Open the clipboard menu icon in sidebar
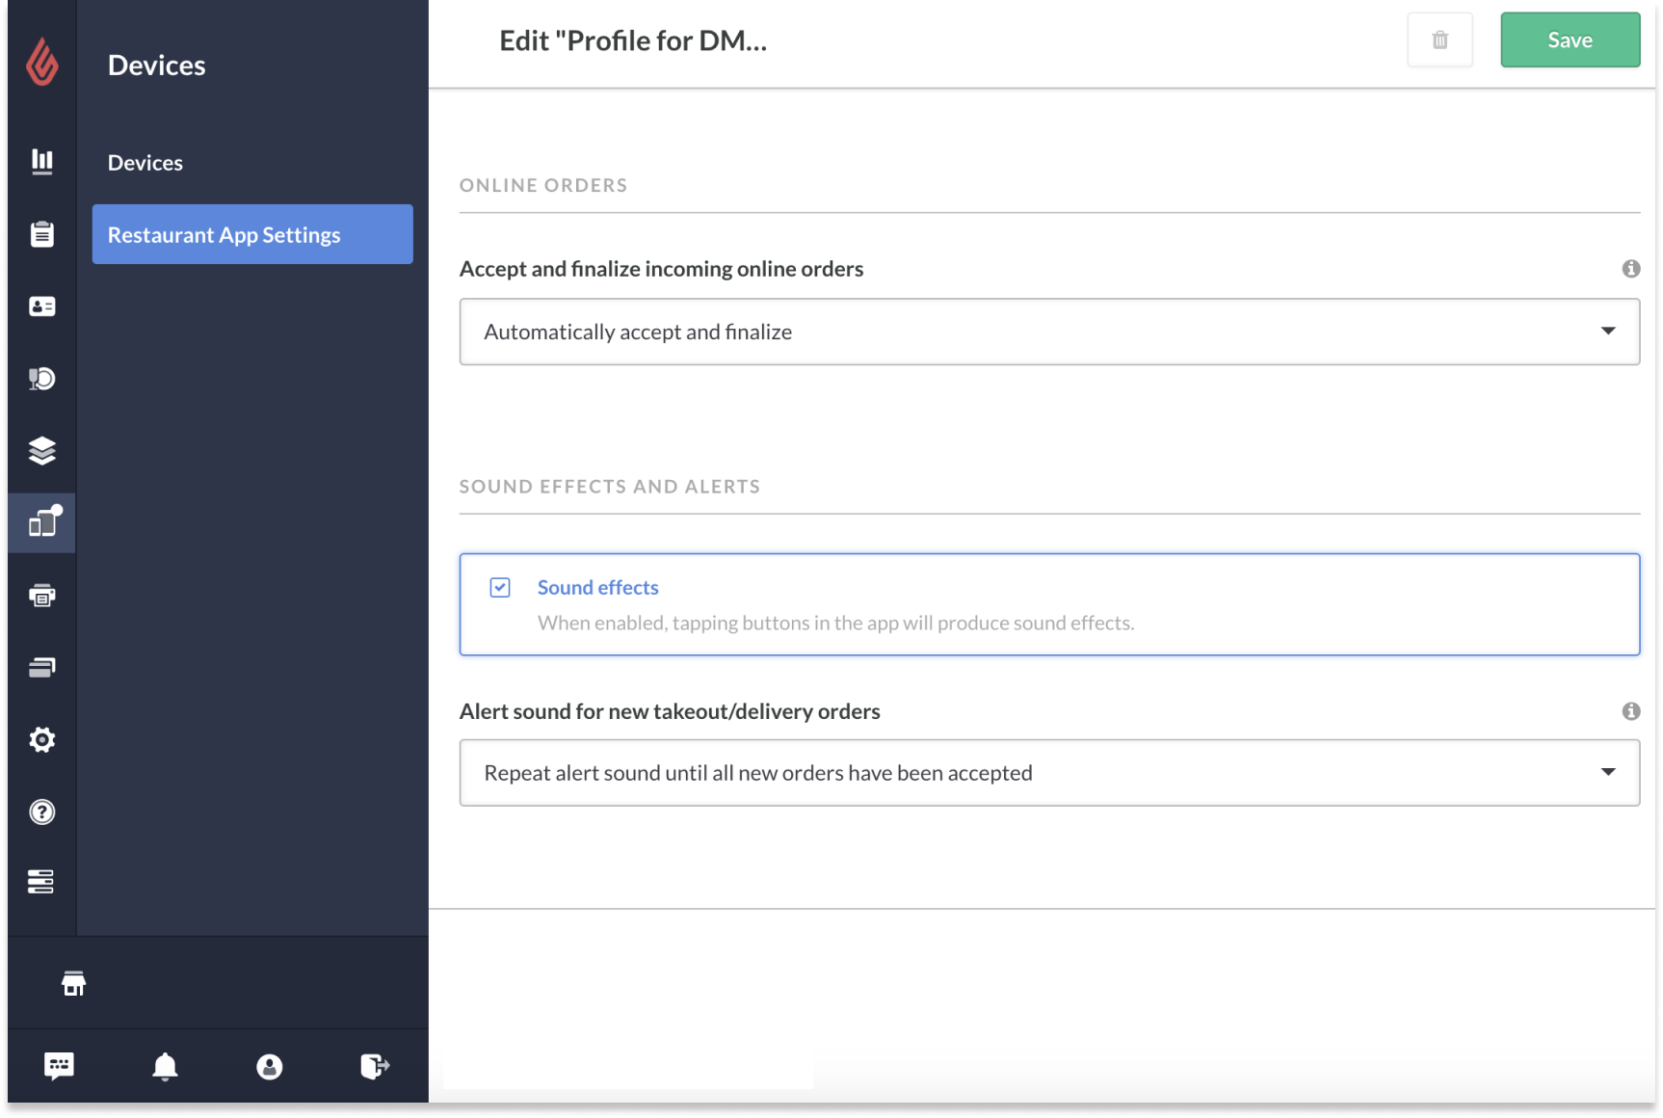1663x1118 pixels. [41, 233]
